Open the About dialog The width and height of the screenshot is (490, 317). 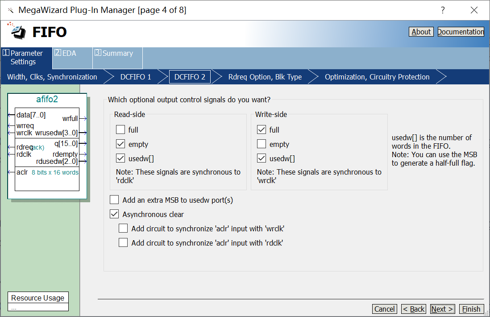coord(421,32)
